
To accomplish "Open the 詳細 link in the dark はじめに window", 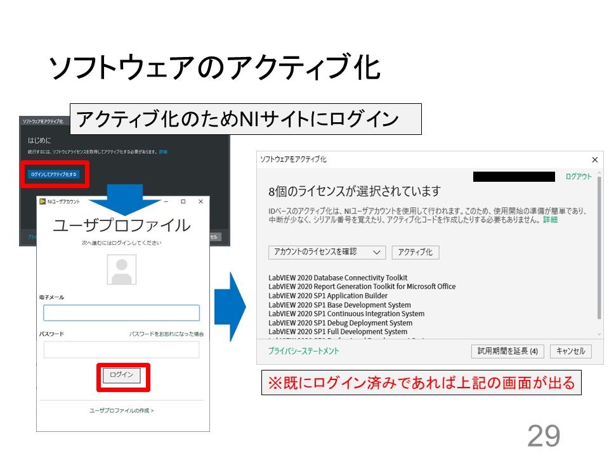I will [163, 152].
